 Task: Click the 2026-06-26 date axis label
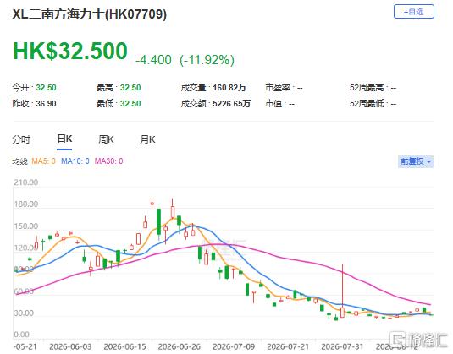tap(180, 346)
